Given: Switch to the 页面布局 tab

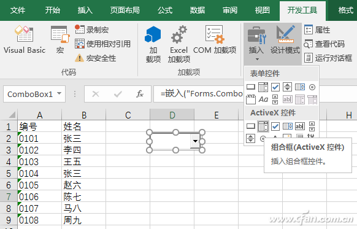Looking at the screenshot, I should 125,10.
